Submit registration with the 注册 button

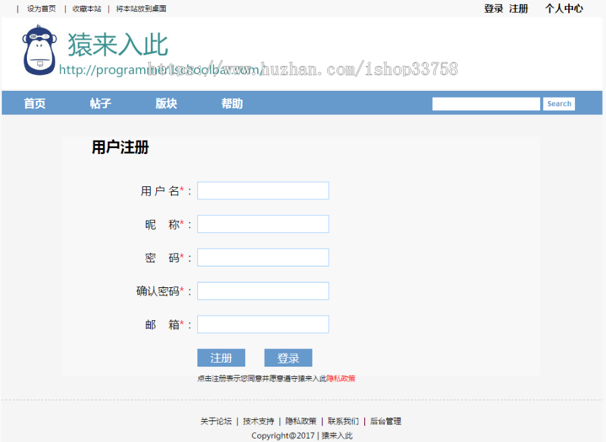(x=221, y=357)
